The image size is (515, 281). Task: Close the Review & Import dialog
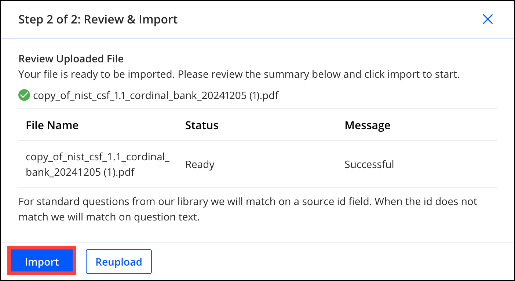pos(487,19)
